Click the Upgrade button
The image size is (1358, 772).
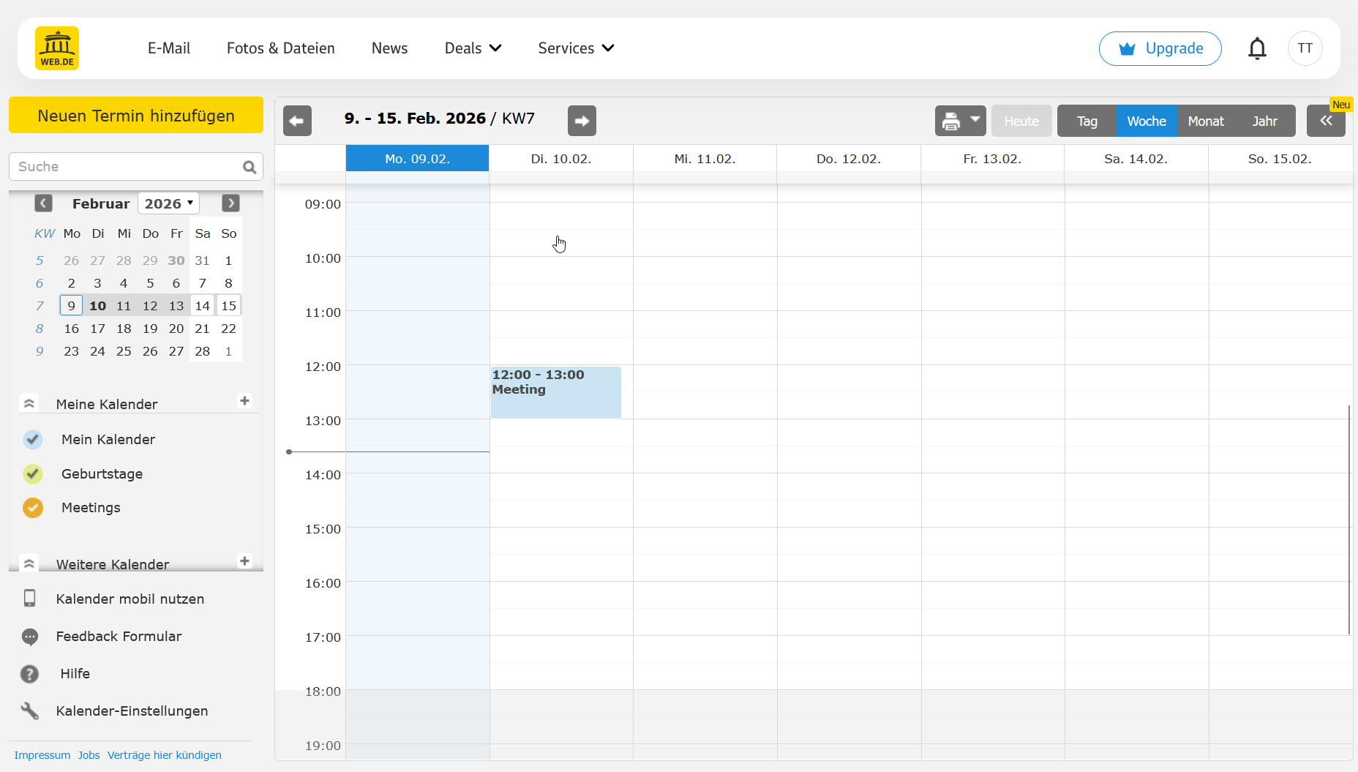pos(1160,48)
